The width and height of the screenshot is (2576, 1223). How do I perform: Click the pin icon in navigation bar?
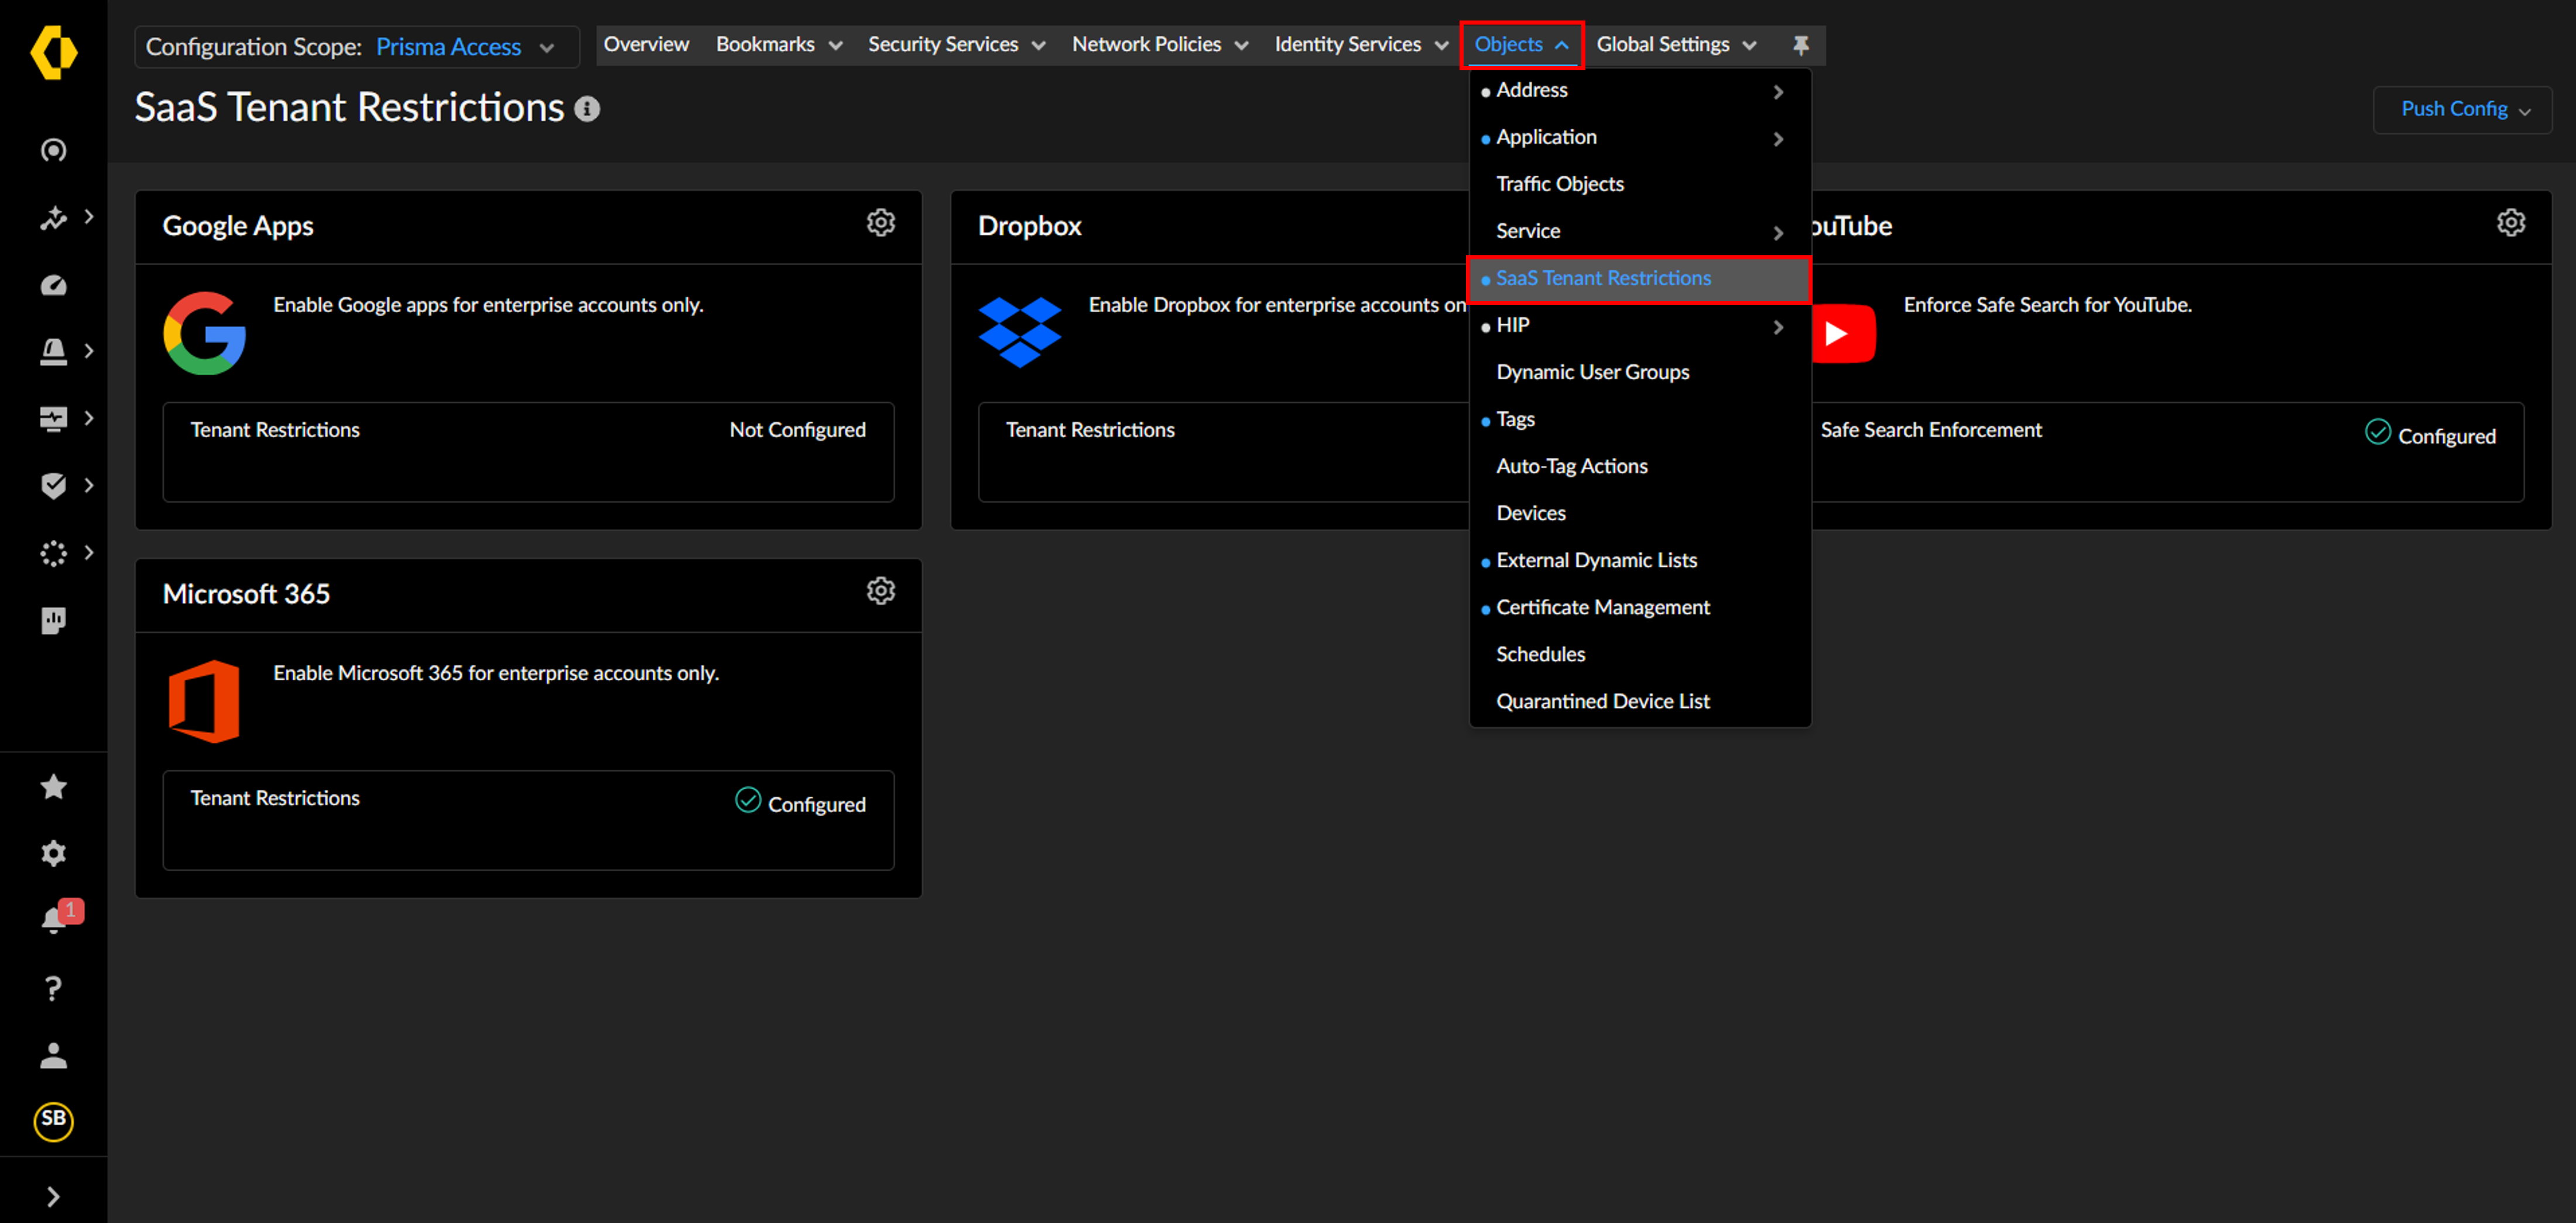coord(1801,45)
